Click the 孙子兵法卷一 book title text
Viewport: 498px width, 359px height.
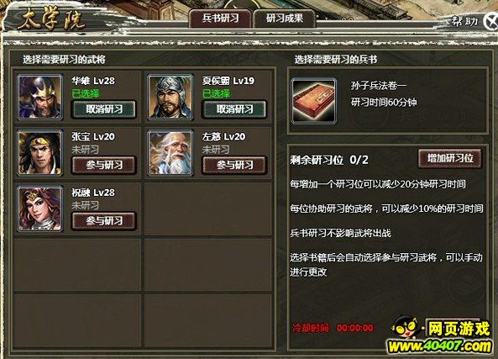pos(378,86)
